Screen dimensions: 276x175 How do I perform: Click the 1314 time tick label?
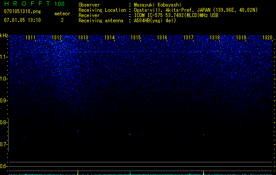(x=110, y=38)
